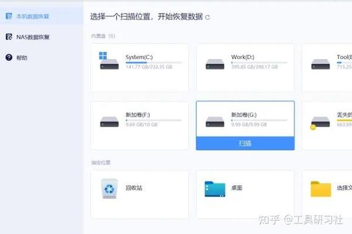Click the 内置盘 (6) section header

coord(103,36)
